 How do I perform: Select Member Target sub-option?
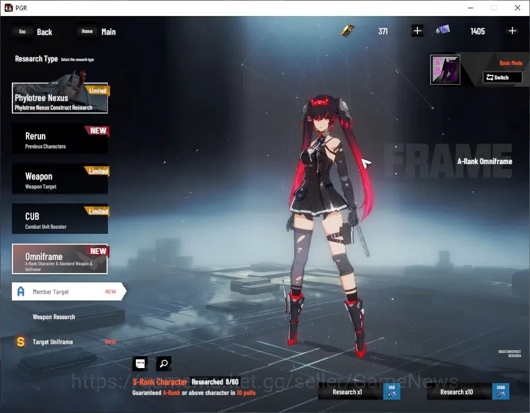point(69,292)
